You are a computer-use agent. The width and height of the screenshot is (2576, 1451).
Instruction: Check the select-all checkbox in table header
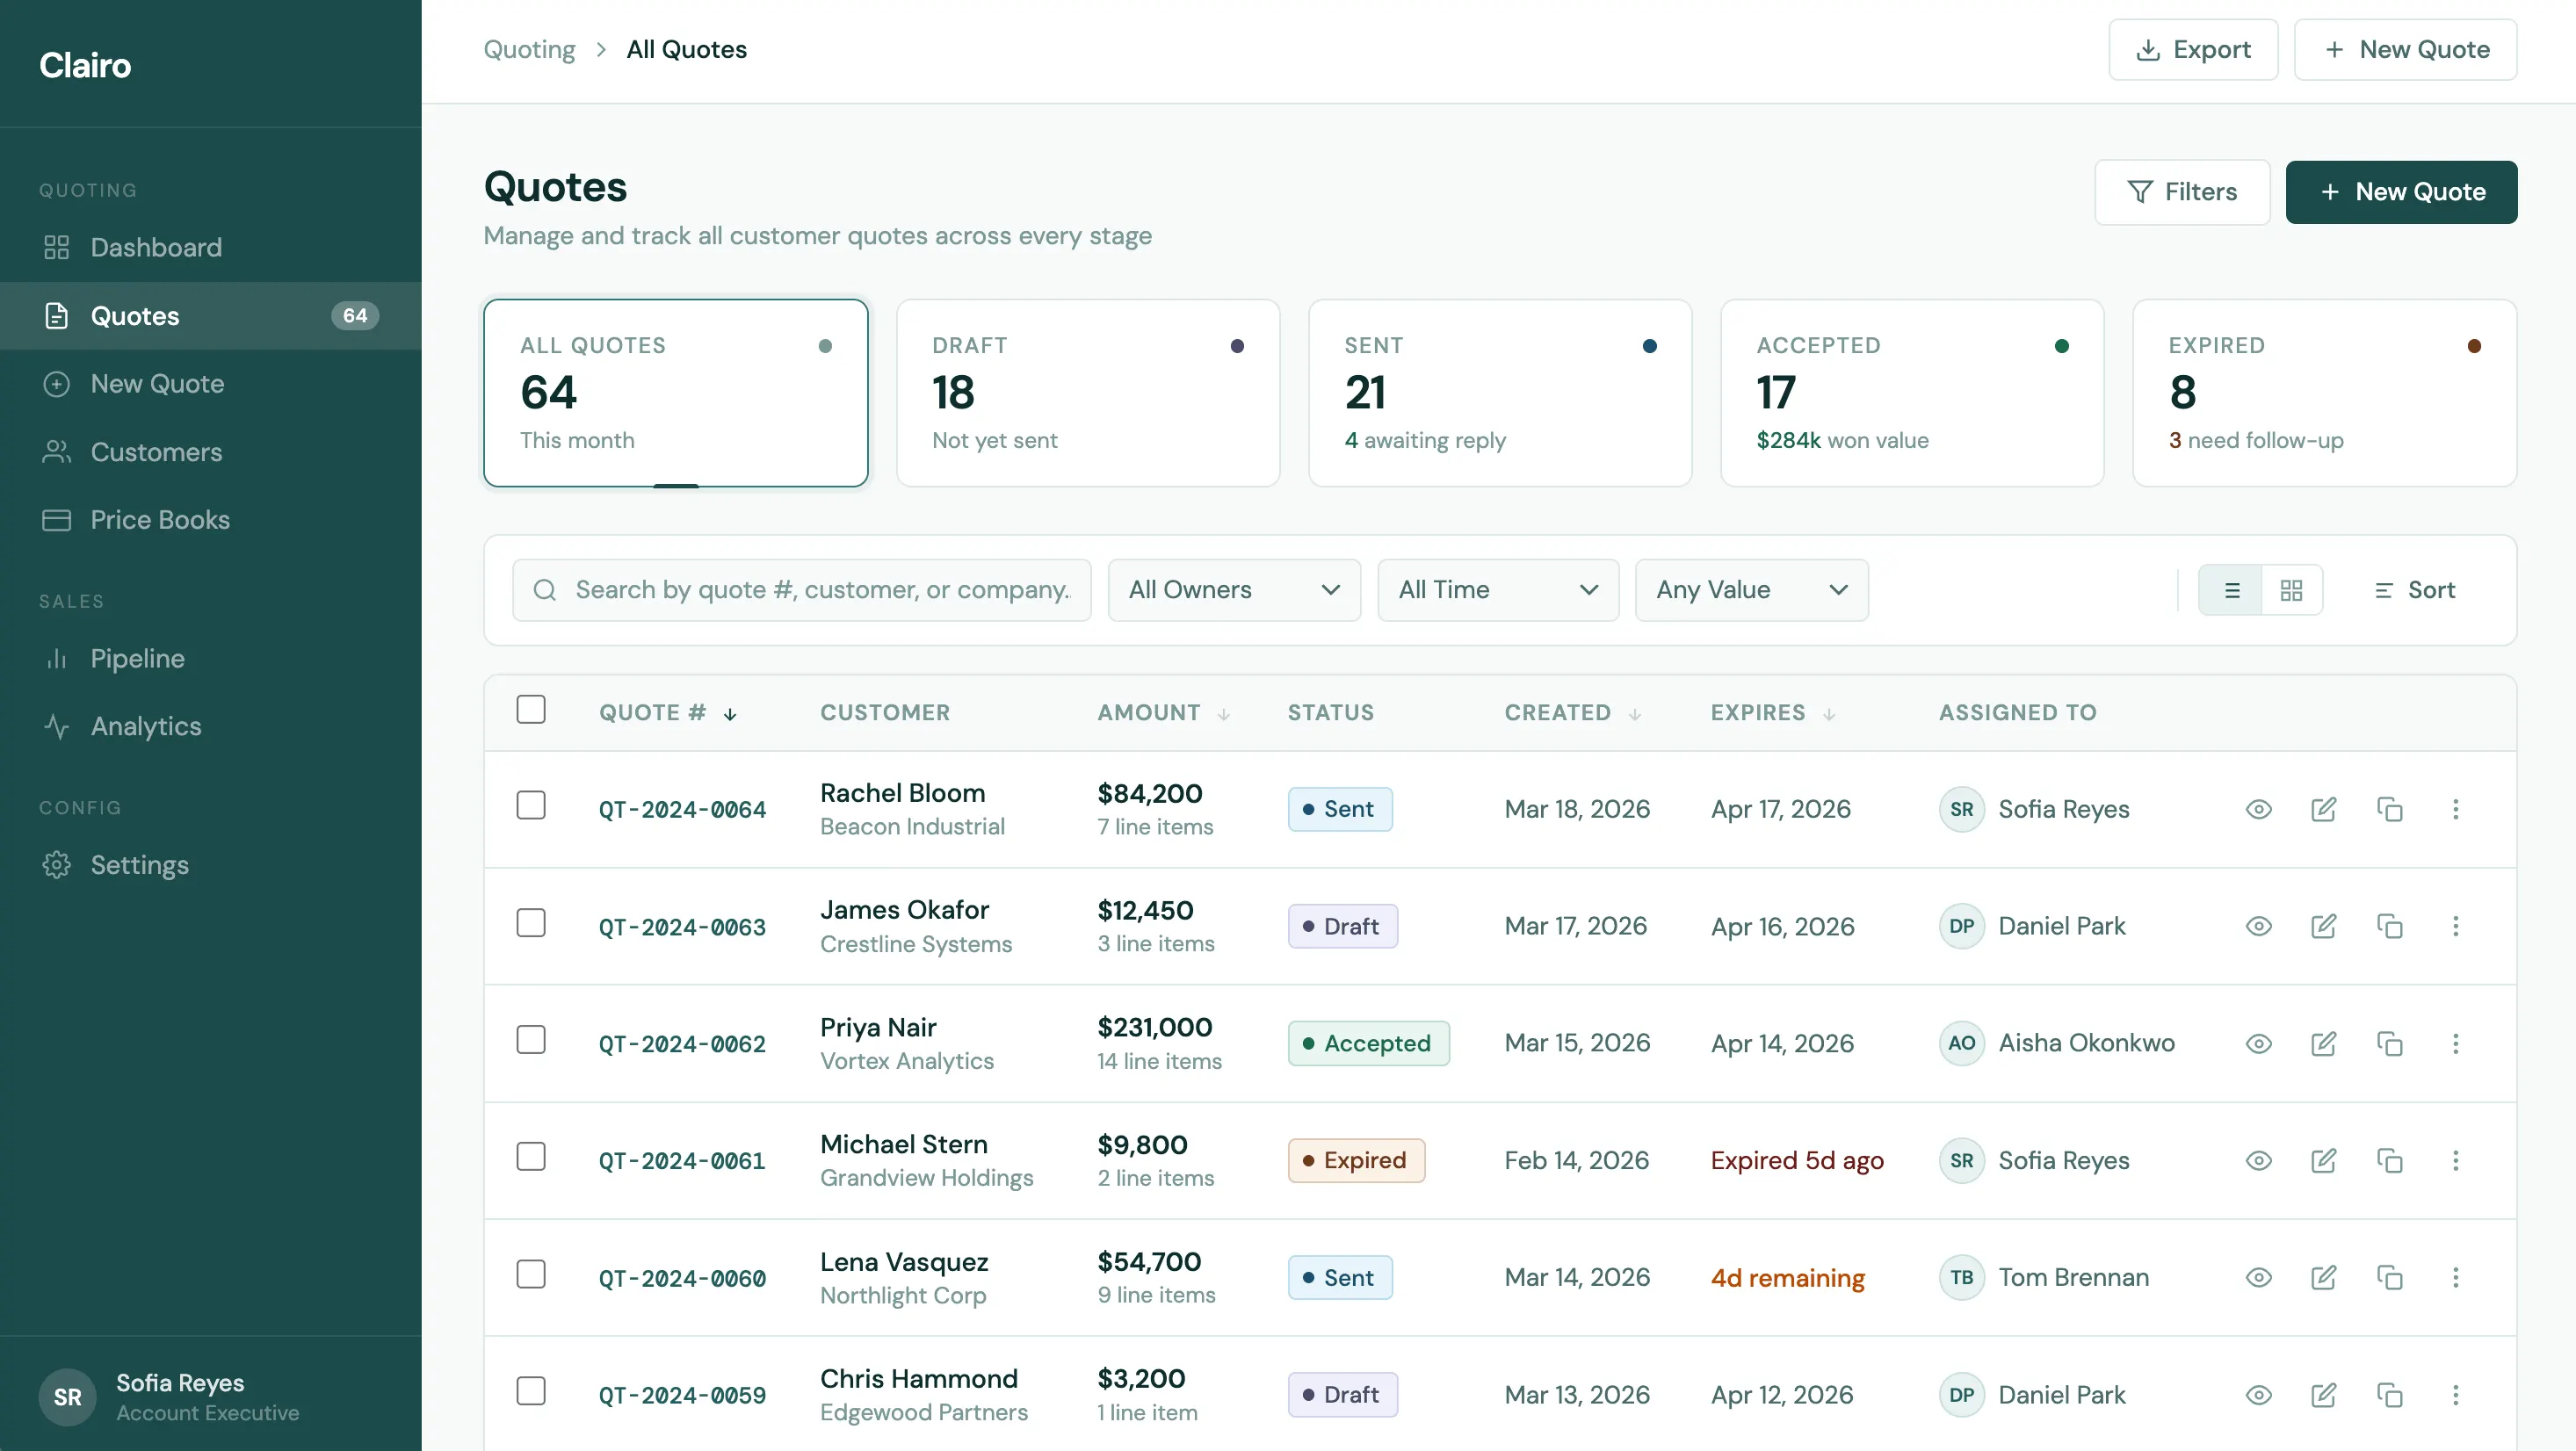click(531, 710)
